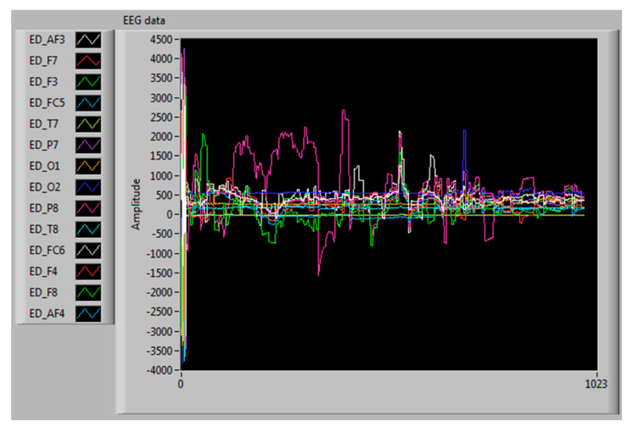Image resolution: width=633 pixels, height=431 pixels.
Task: Select the purple ED_P7 legend icon
Action: tap(89, 145)
